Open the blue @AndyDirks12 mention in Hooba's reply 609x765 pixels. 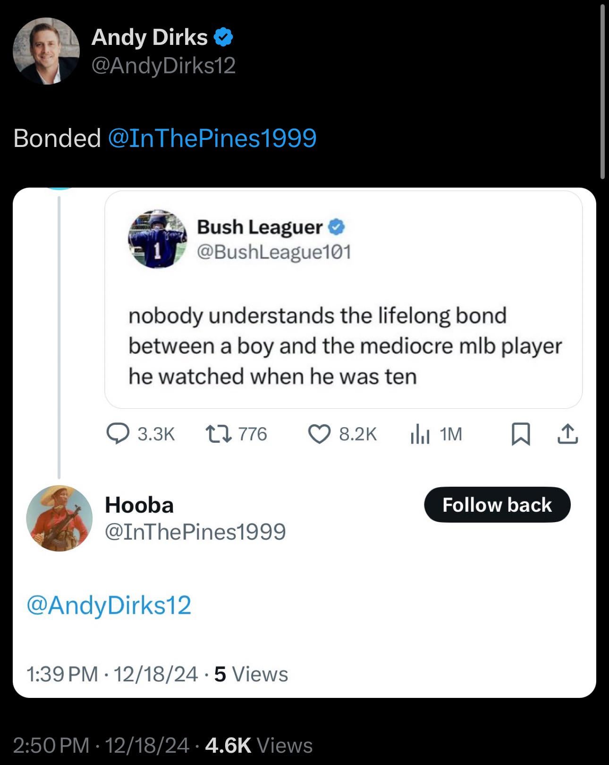[x=109, y=605]
